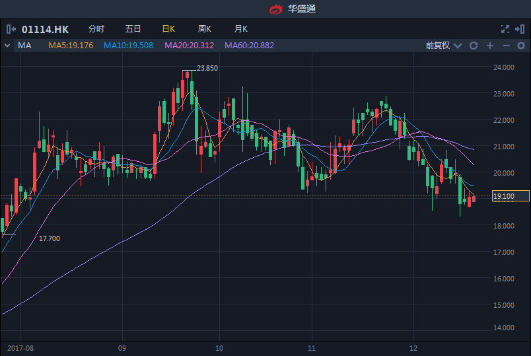Click the right panel collapse icon

click(520, 29)
